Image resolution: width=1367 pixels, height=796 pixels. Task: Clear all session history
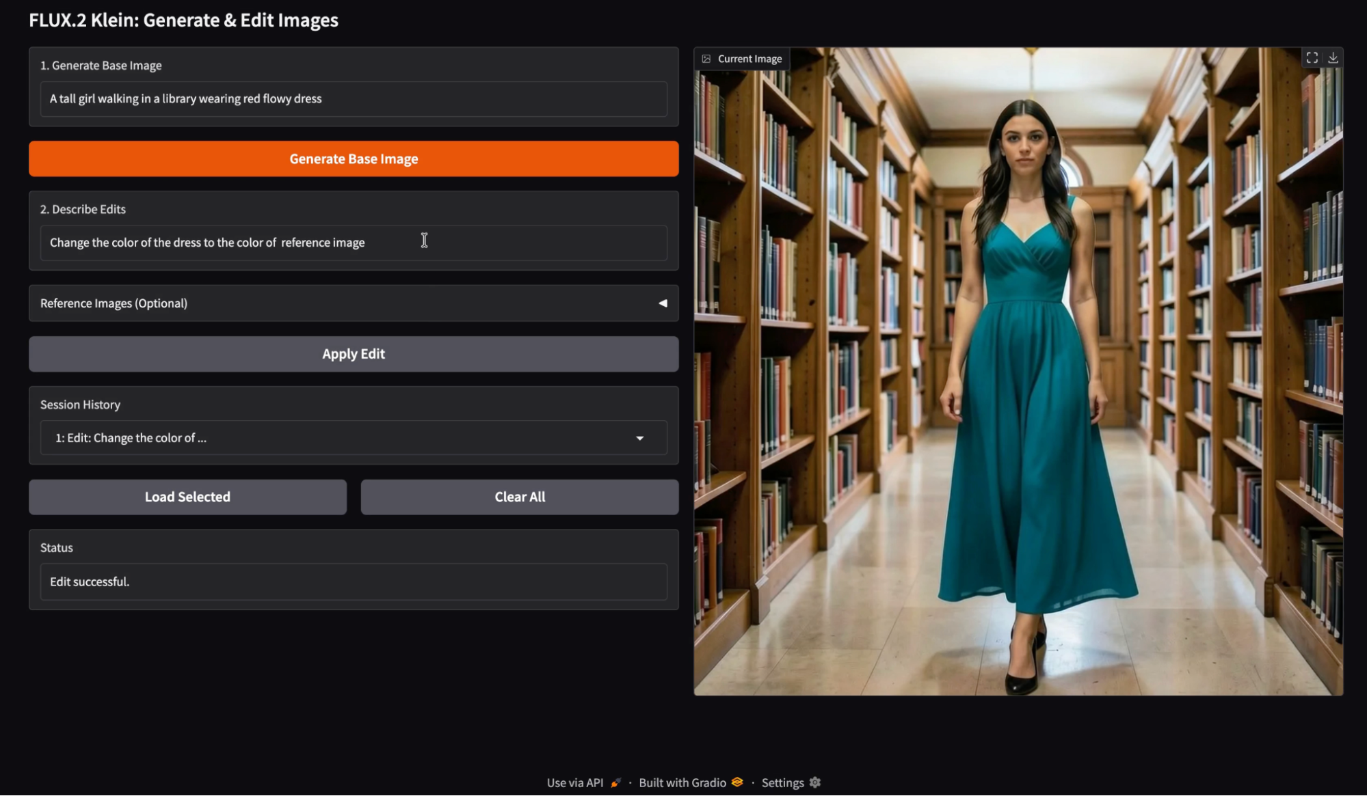pyautogui.click(x=520, y=497)
